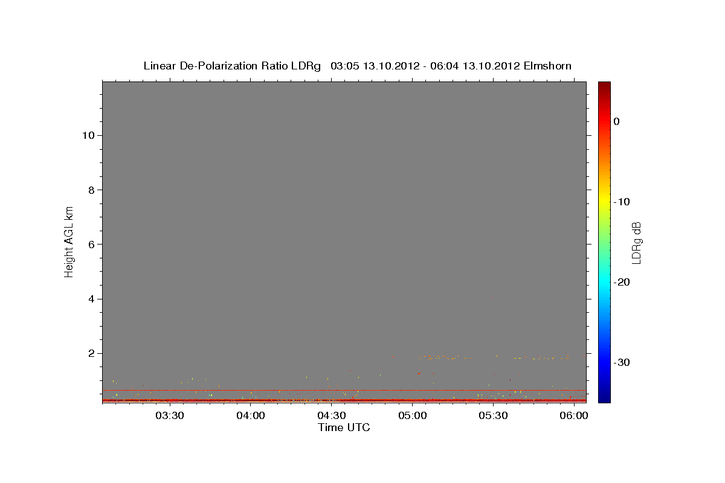Viewport: 725px width, 483px height.
Task: Click the 03:30 time tick label
Action: tap(170, 415)
